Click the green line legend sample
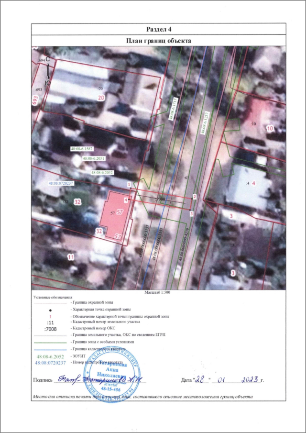Viewport: 306px width, 433px height. (51, 343)
